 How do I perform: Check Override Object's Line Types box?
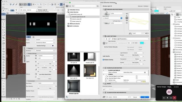click(x=136, y=76)
